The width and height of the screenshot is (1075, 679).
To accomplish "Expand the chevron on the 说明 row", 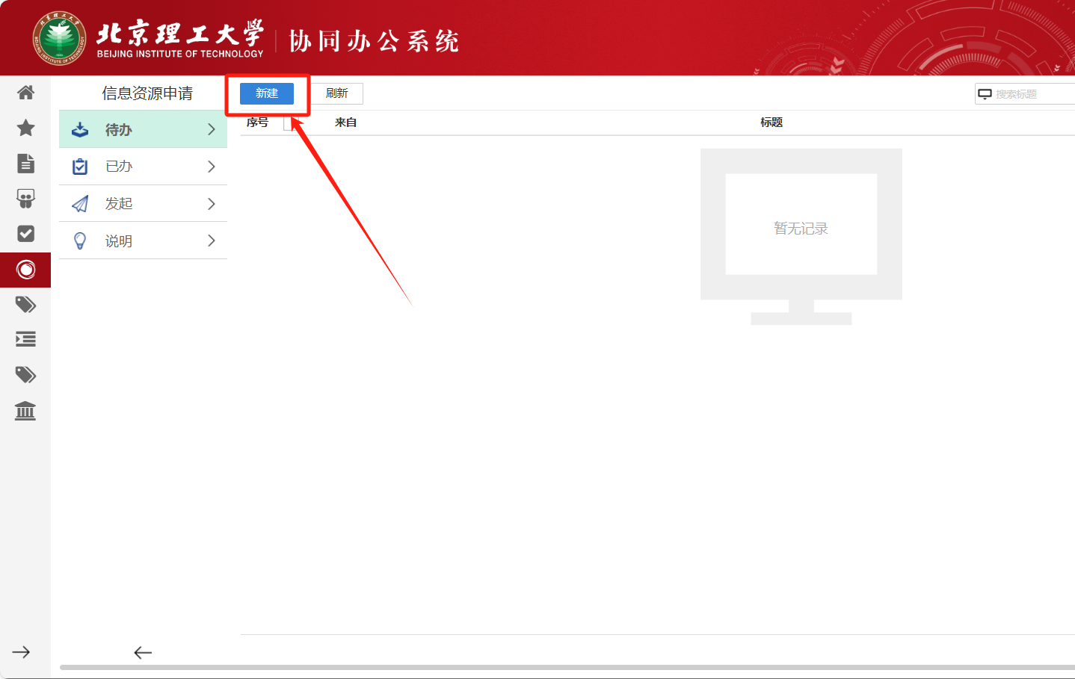I will point(212,241).
